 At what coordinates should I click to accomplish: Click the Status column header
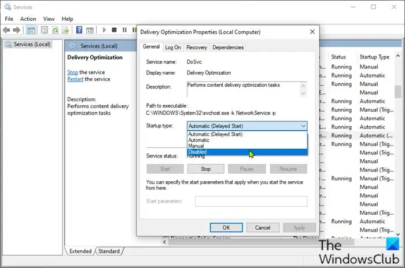click(338, 57)
